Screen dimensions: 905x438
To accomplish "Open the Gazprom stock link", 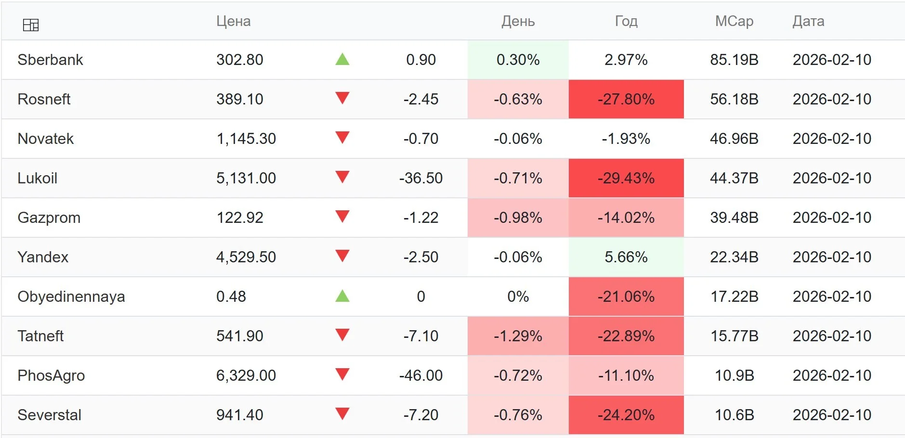I will click(x=49, y=218).
